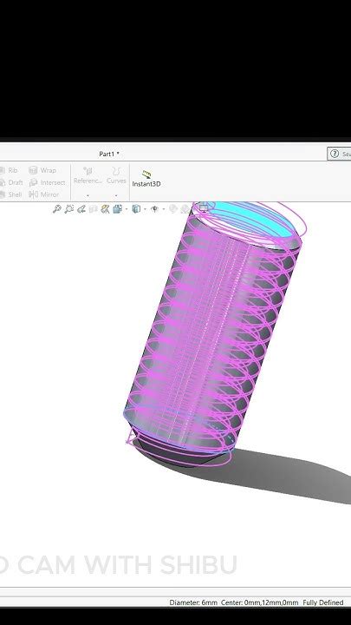Image resolution: width=351 pixels, height=625 pixels.
Task: Select the Wrap feature
Action: click(42, 170)
